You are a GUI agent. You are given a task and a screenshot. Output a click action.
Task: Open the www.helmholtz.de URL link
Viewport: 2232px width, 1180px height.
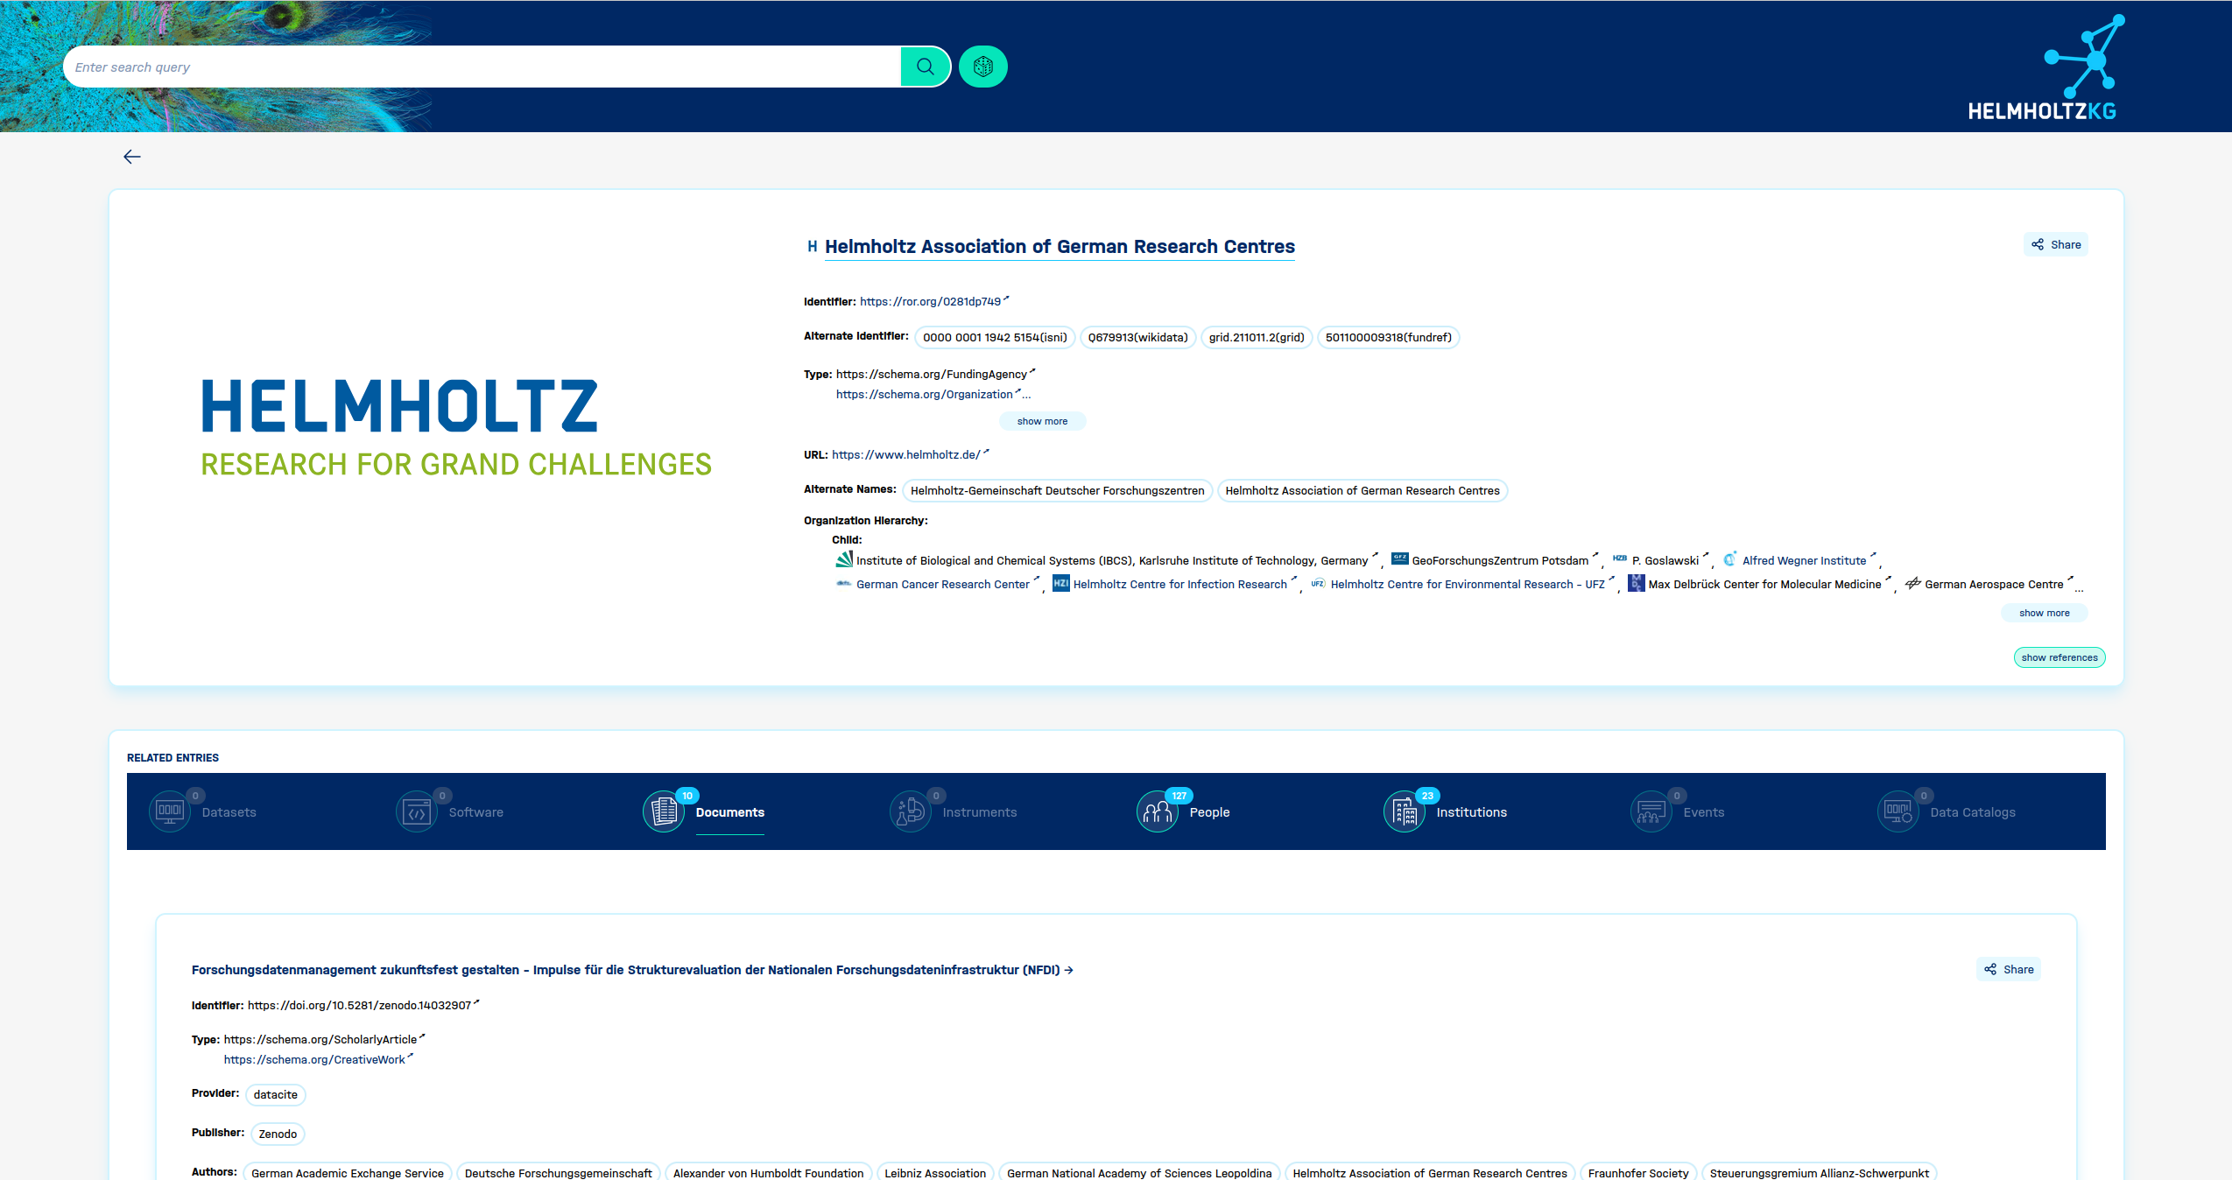click(905, 454)
